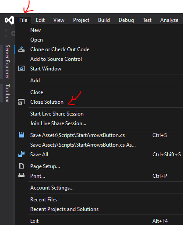Click the Save floppy disk icon
This screenshot has width=183, height=225.
point(21,135)
